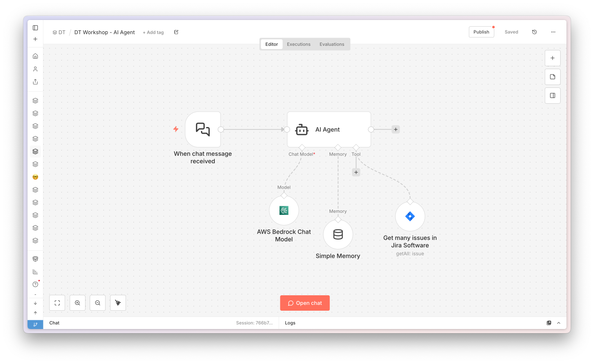Click the Publish button

481,32
